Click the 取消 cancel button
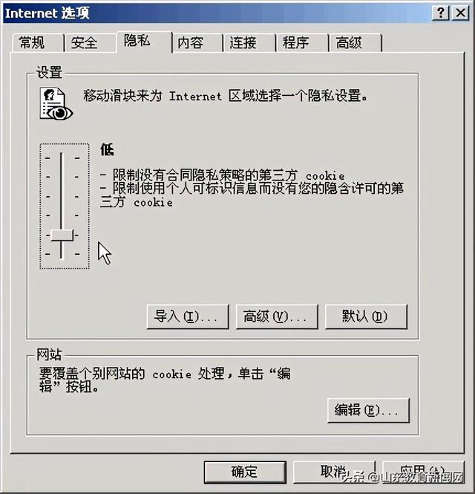Viewport: 475px width, 494px height. click(334, 472)
